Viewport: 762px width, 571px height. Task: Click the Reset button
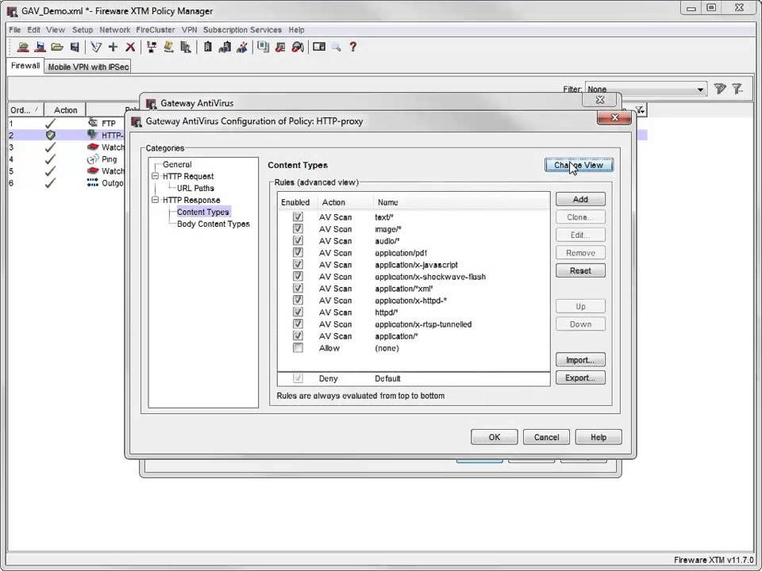click(580, 270)
